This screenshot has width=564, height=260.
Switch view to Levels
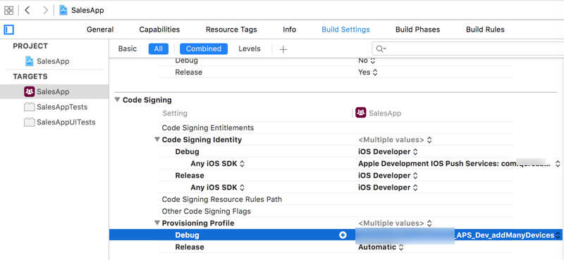250,48
